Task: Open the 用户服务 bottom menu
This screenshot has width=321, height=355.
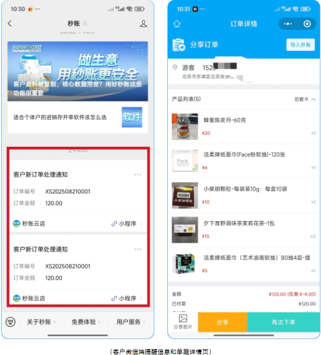Action: [x=131, y=322]
